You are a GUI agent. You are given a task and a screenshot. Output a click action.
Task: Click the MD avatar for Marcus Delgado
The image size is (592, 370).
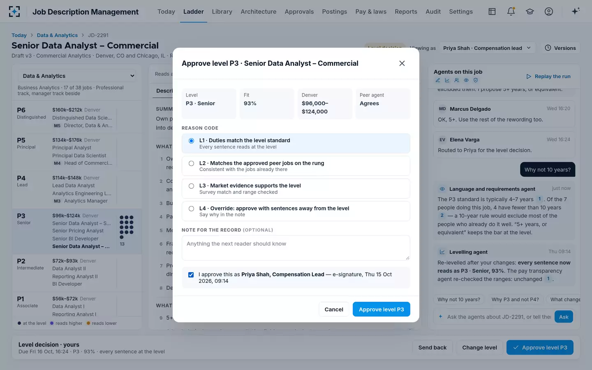click(442, 109)
